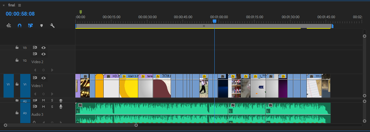Screen dimensions: 370x132
Task: Mute the Audio 3 track
Action: [x=43, y=107]
